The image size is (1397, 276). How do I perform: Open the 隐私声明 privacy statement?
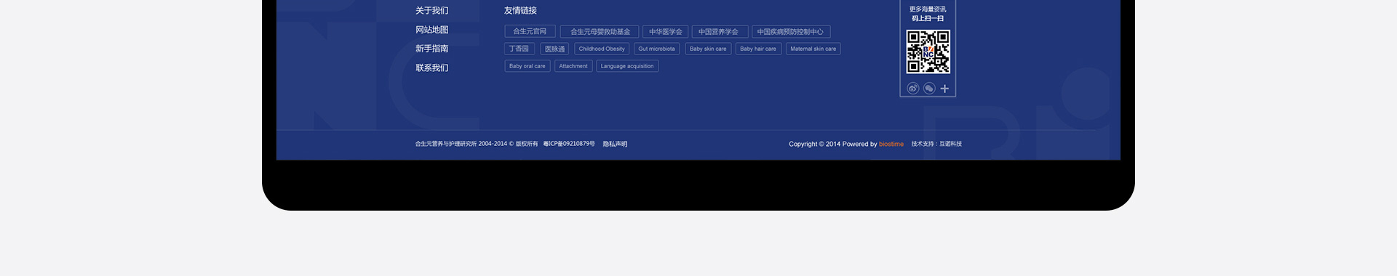tap(615, 144)
